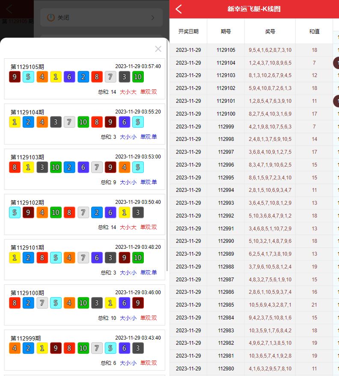Click the 奖号 column header

tap(270, 31)
